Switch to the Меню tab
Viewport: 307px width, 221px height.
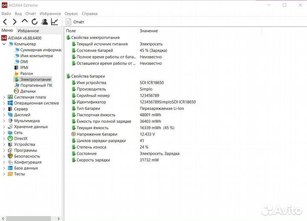(7, 30)
